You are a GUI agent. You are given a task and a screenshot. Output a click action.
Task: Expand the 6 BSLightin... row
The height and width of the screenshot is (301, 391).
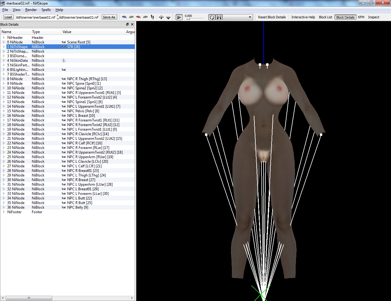4,70
